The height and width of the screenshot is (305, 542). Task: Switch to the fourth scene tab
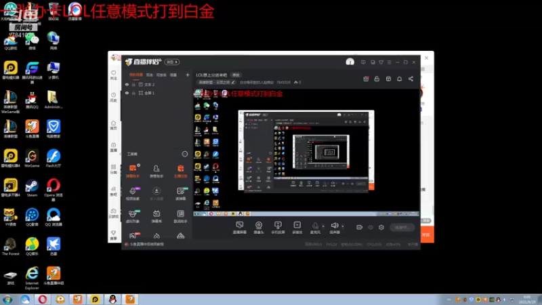[x=173, y=75]
